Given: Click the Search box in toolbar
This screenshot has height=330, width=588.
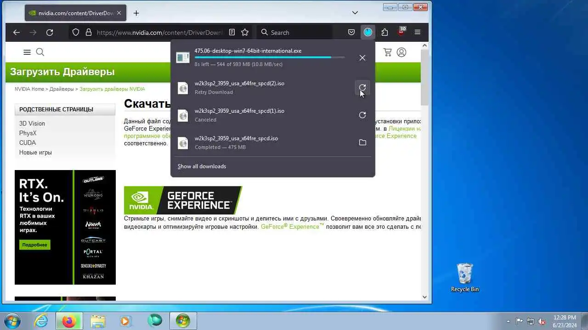Looking at the screenshot, I should 294,33.
